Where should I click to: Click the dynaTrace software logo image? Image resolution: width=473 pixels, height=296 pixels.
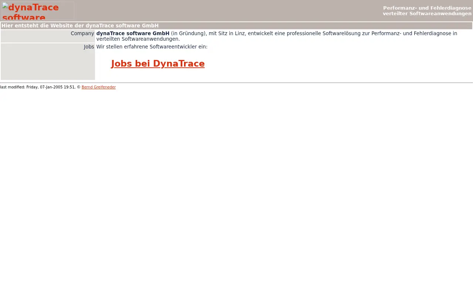(38, 11)
